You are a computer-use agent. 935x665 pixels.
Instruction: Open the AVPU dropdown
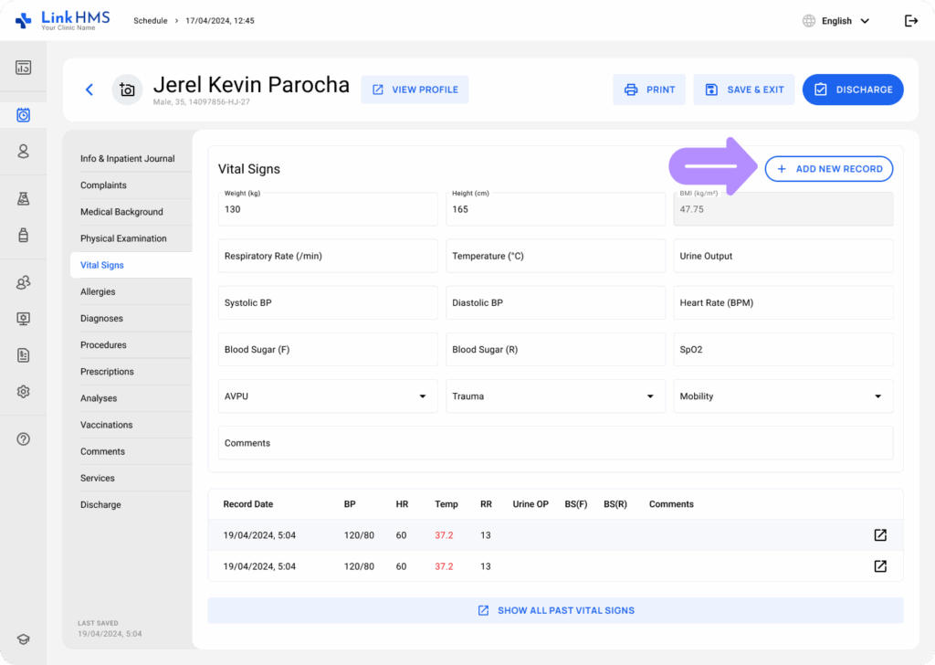click(328, 396)
